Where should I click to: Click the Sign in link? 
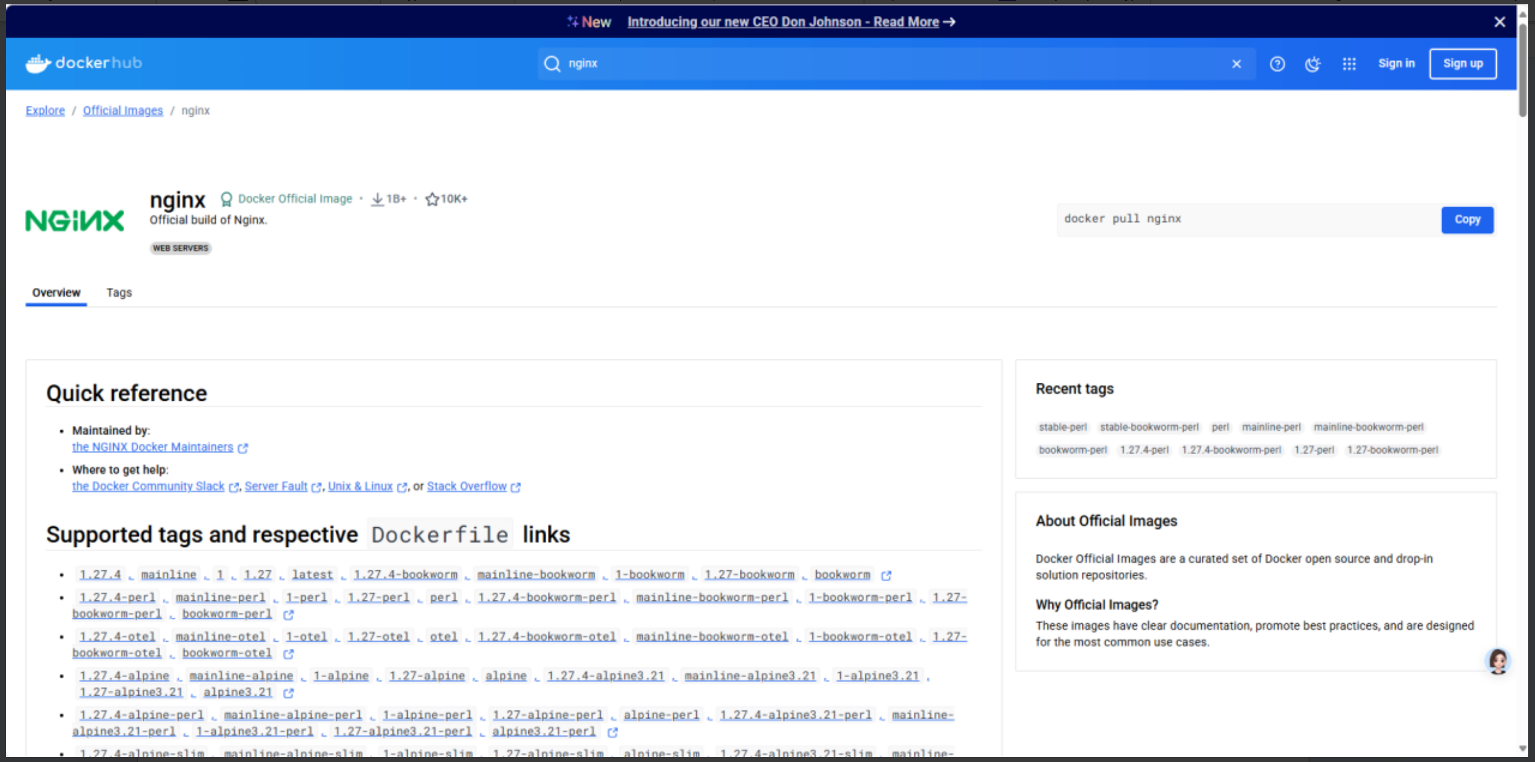(1396, 63)
